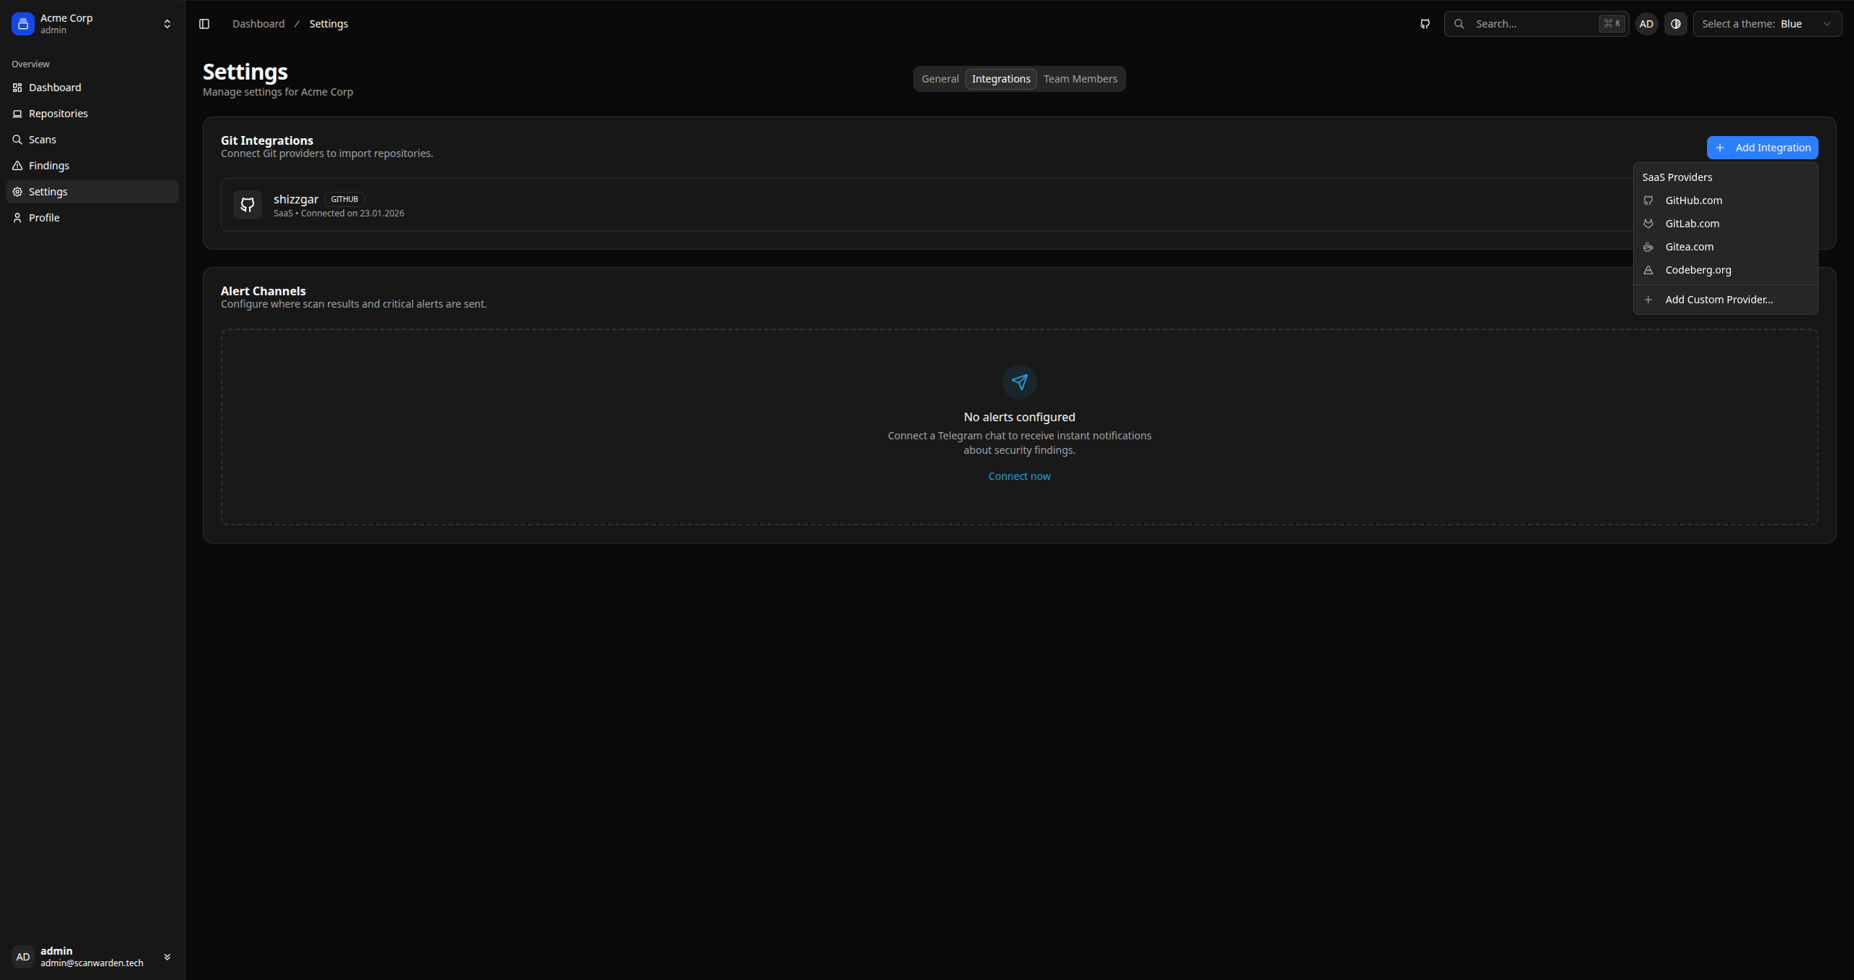The width and height of the screenshot is (1854, 980).
Task: Switch to the General tab
Action: tap(940, 79)
